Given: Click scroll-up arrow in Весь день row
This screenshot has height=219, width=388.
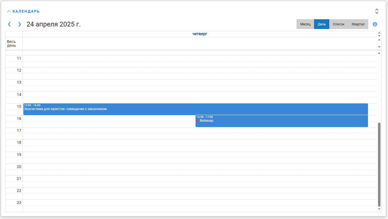Looking at the screenshot, I should [379, 40].
